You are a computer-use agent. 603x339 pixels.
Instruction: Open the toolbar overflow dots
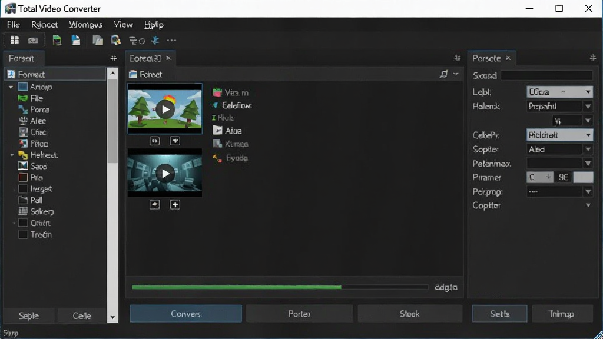[171, 41]
